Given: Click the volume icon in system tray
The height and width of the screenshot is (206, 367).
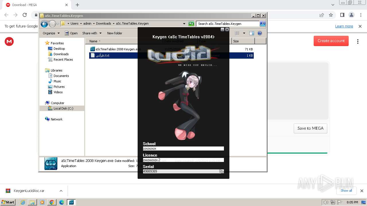Looking at the screenshot, I should point(326,202).
